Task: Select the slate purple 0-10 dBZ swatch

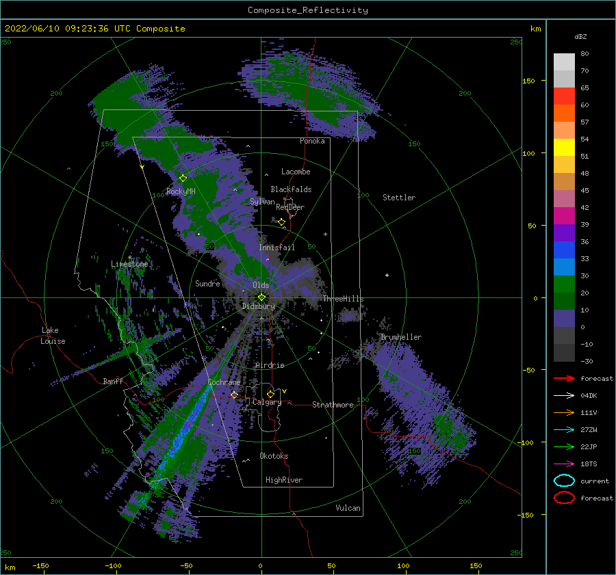Action: pos(564,319)
